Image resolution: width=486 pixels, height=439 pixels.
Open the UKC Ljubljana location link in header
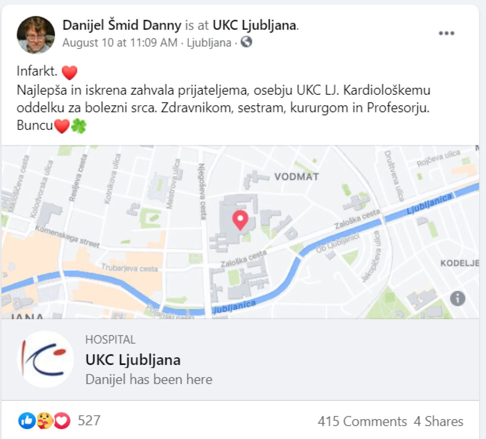click(254, 25)
